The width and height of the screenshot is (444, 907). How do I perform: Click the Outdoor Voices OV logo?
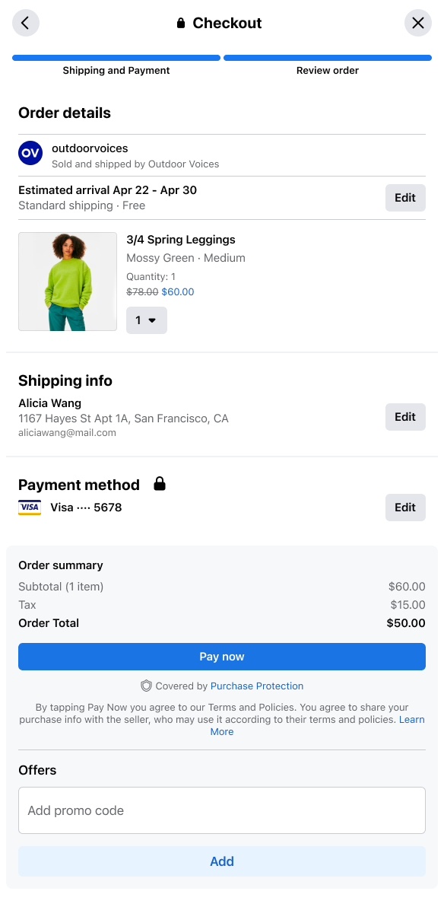pyautogui.click(x=30, y=153)
